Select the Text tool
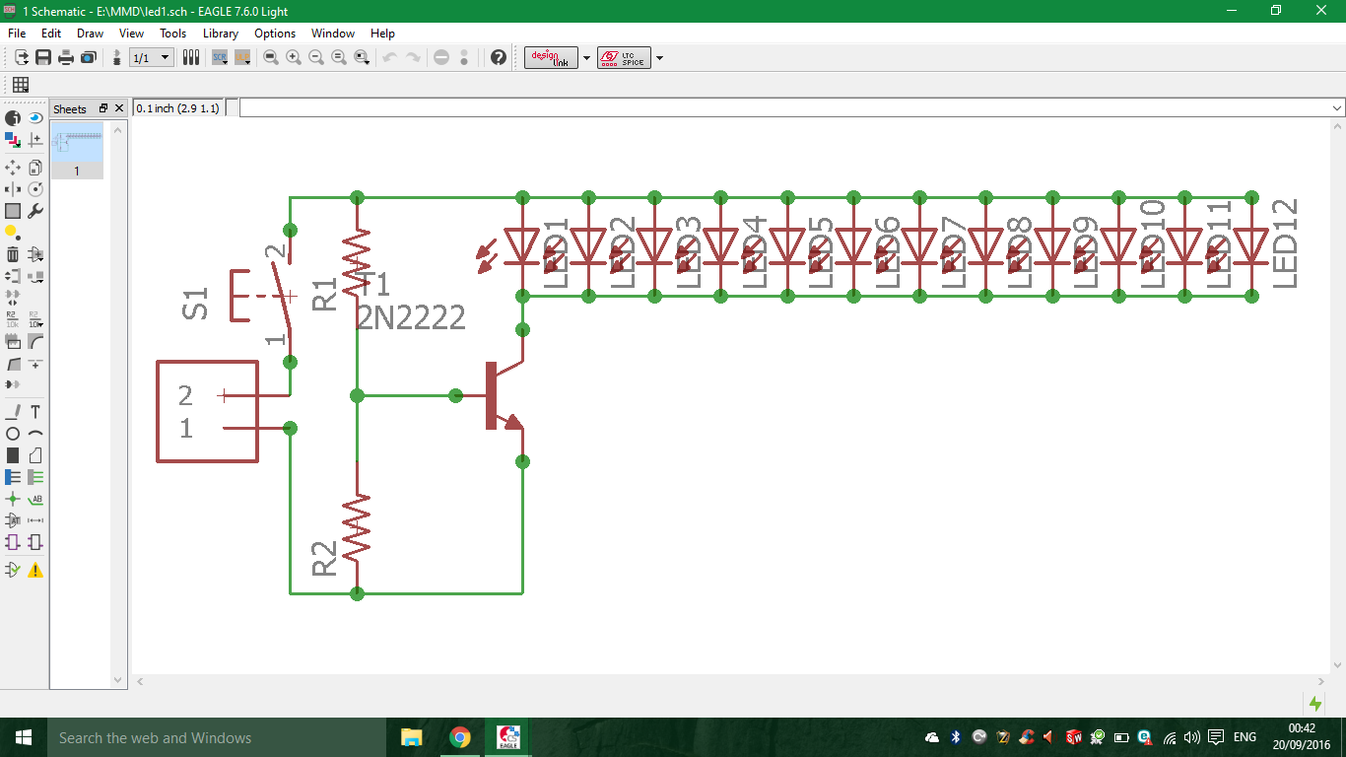1346x757 pixels. [35, 411]
